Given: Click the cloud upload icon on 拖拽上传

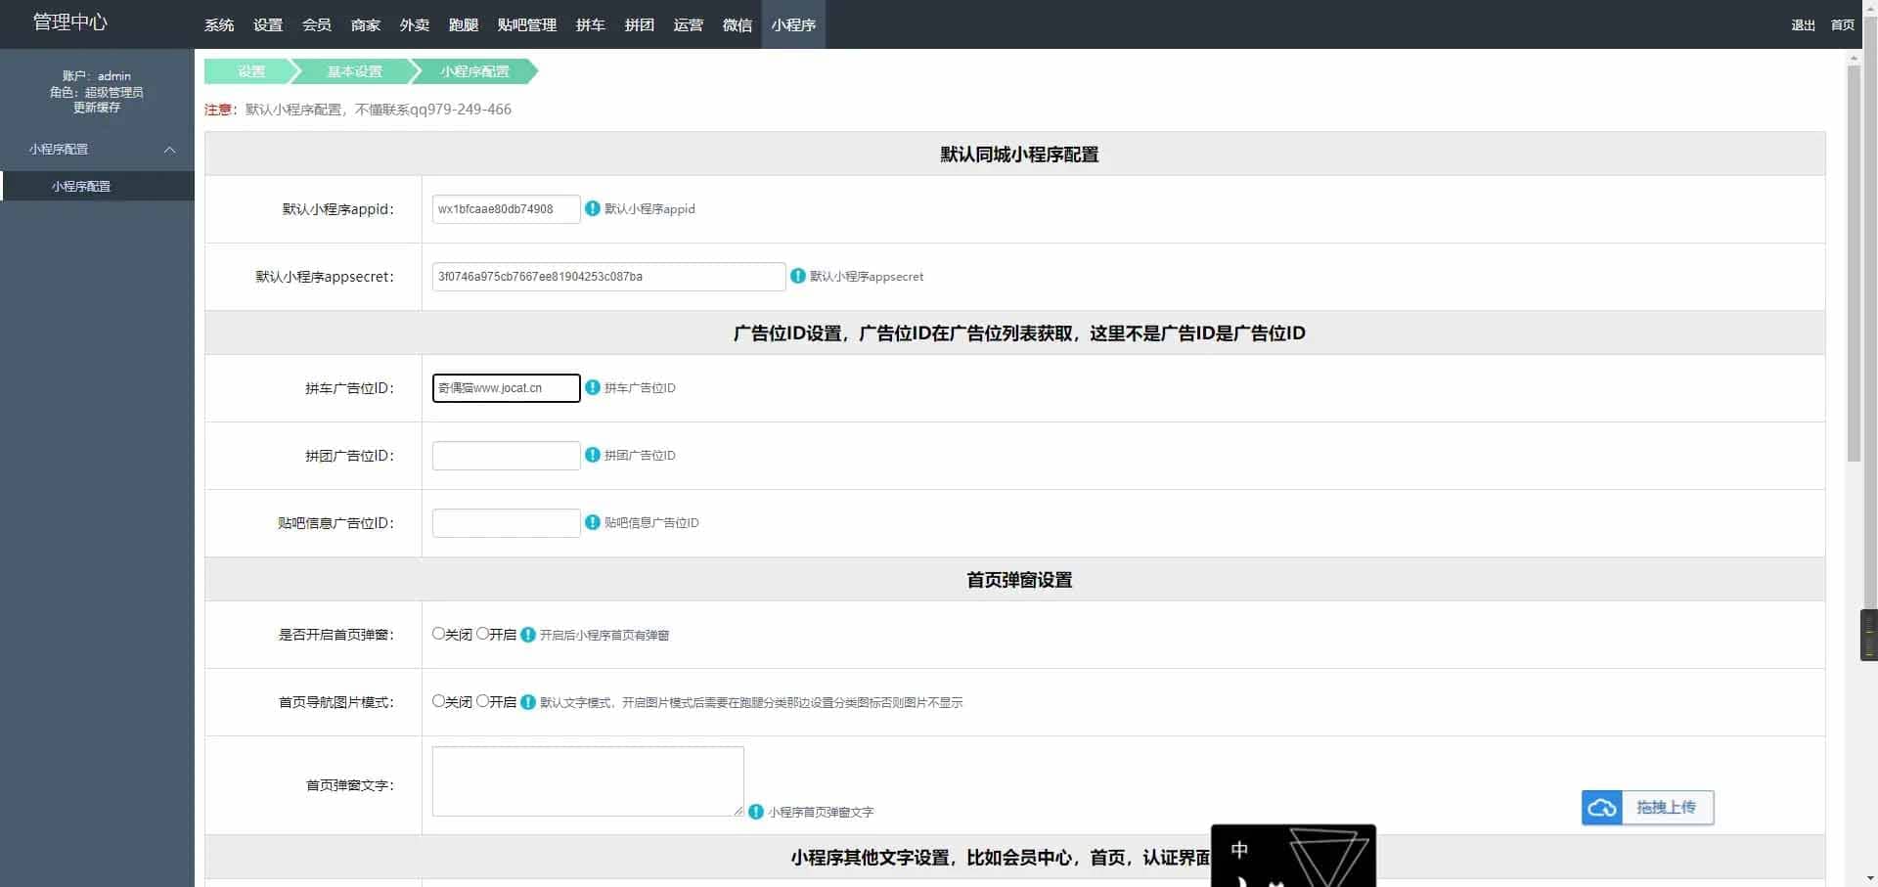Looking at the screenshot, I should pos(1601,808).
